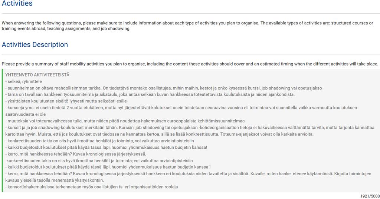Click instruction text 'When answering the following questions'

point(187,26)
